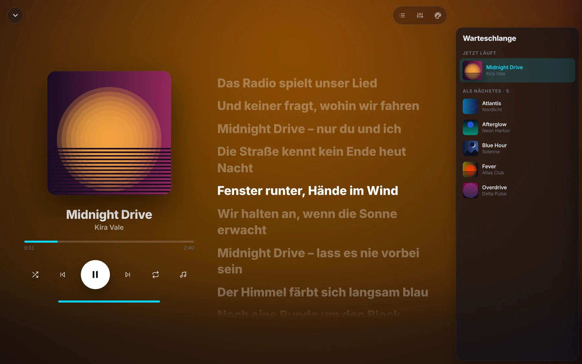Viewport: 582px width, 364px height.
Task: Jump to lyric "Wir halten an, wenn die Sonne erwacht"
Action: point(307,222)
